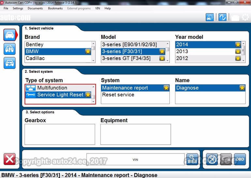
Task: Open the Settings menu
Action: coord(18,8)
